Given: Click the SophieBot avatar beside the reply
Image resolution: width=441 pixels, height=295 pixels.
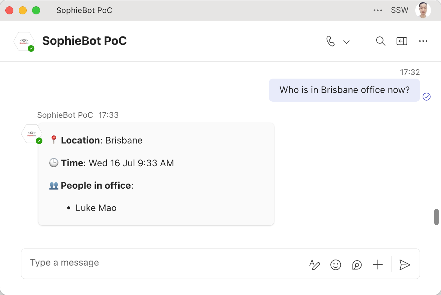Looking at the screenshot, I should coord(31,134).
